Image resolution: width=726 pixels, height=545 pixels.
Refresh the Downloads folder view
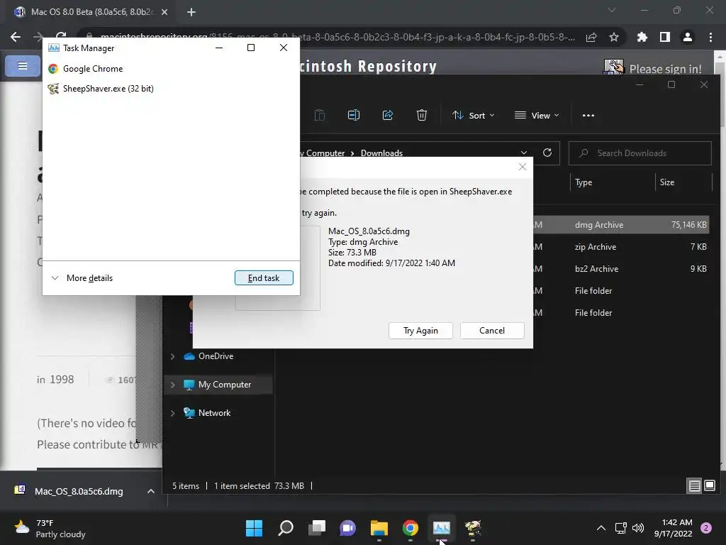[x=547, y=153]
